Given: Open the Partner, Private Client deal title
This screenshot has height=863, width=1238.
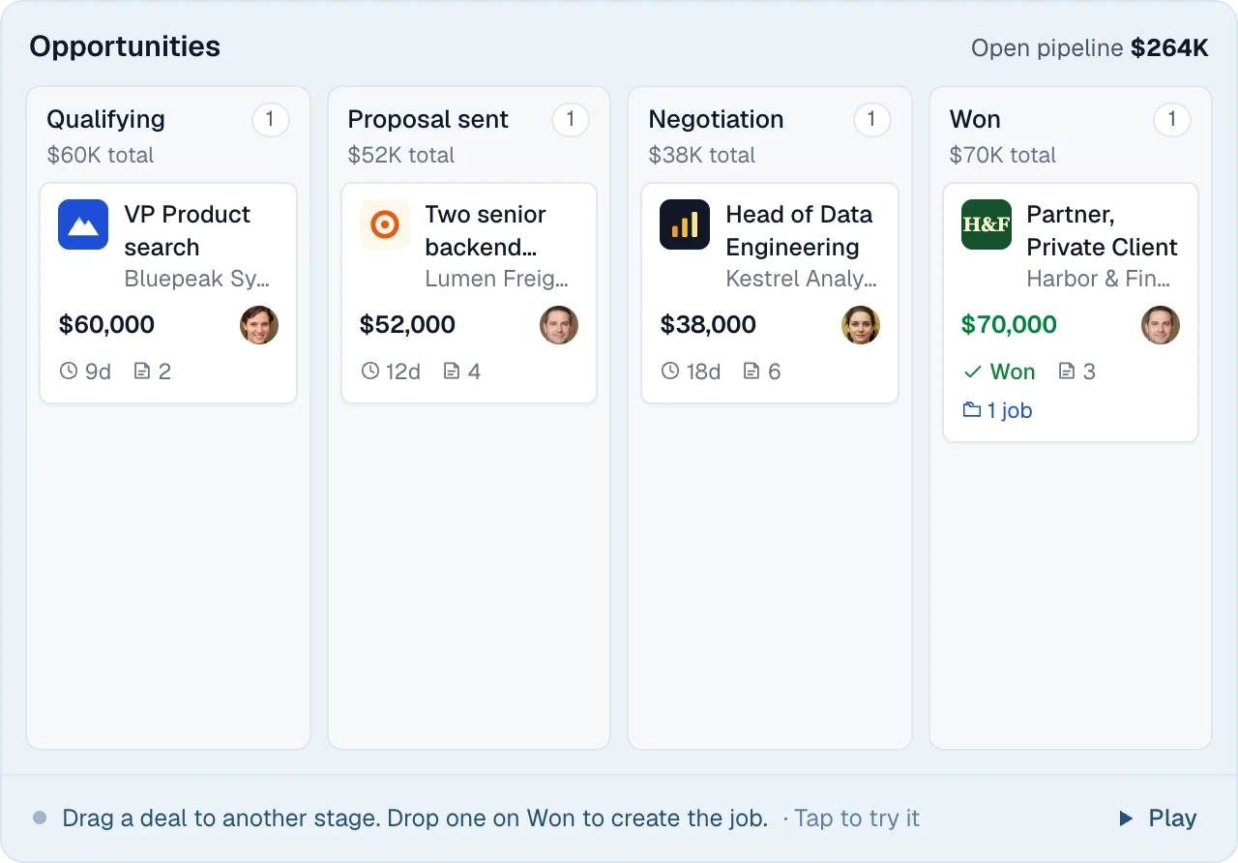Looking at the screenshot, I should pyautogui.click(x=1103, y=230).
